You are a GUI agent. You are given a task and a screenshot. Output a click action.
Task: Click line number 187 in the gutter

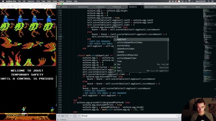pos(60,55)
